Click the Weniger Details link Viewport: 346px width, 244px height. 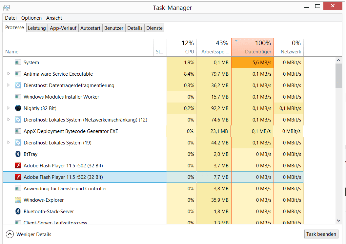[34, 235]
